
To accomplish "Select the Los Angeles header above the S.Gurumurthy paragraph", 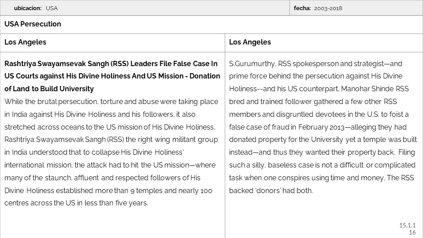I will (x=250, y=42).
